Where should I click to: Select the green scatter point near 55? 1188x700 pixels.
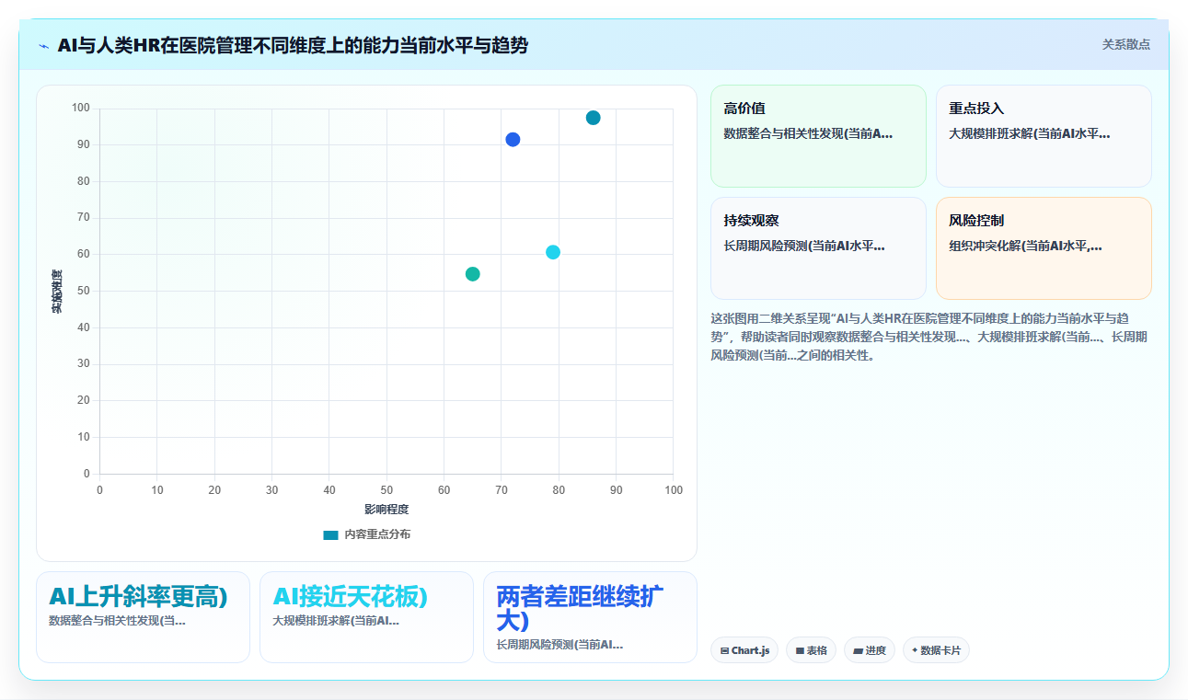pyautogui.click(x=473, y=274)
